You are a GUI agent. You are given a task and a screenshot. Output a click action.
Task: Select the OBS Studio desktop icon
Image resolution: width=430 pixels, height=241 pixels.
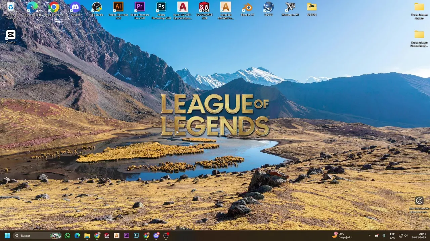[97, 9]
